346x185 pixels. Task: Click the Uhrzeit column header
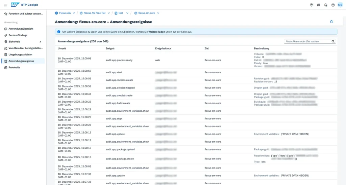[x=62, y=48]
